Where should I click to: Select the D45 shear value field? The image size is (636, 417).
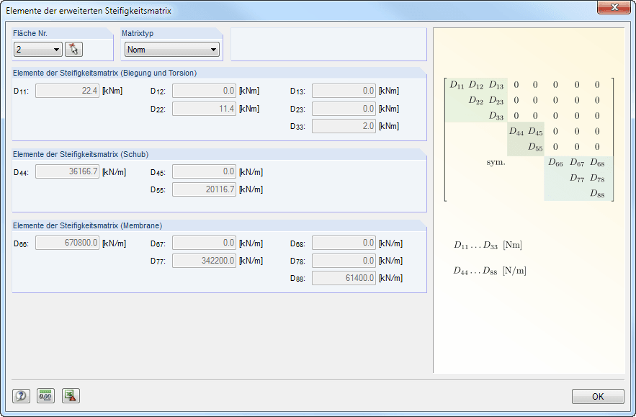204,171
